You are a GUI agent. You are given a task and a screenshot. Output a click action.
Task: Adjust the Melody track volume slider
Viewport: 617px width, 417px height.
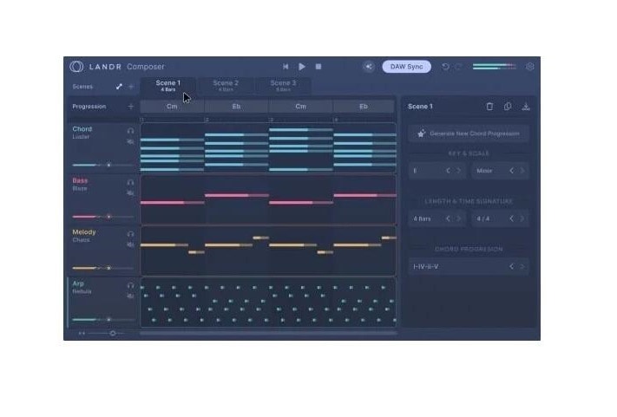103,268
